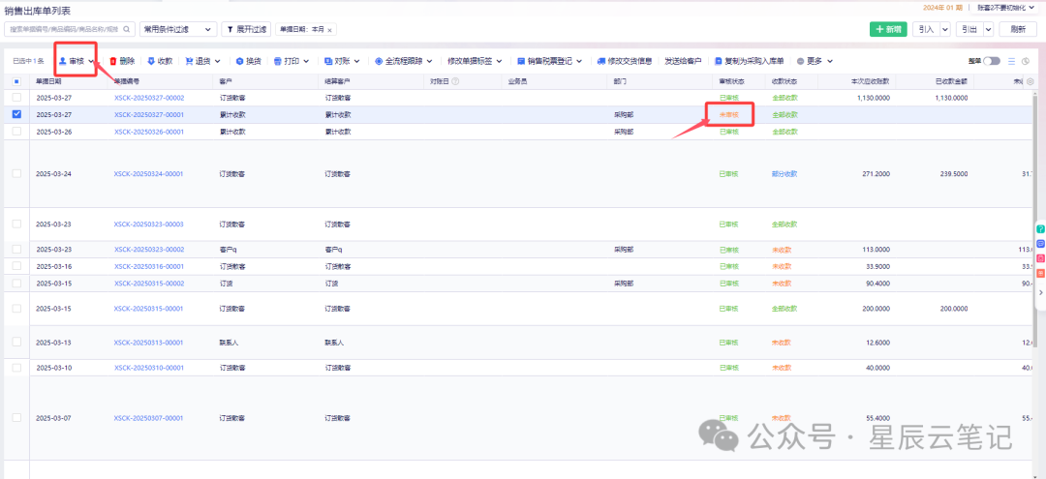Click the red 删除 trash icon
The width and height of the screenshot is (1046, 479).
[113, 61]
